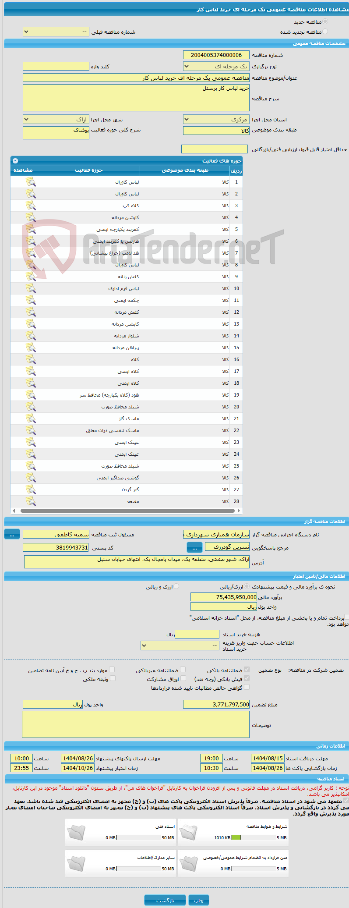The height and width of the screenshot is (908, 349).
Task: Click the سایر مدارک size progress bar
Action: [139, 869]
